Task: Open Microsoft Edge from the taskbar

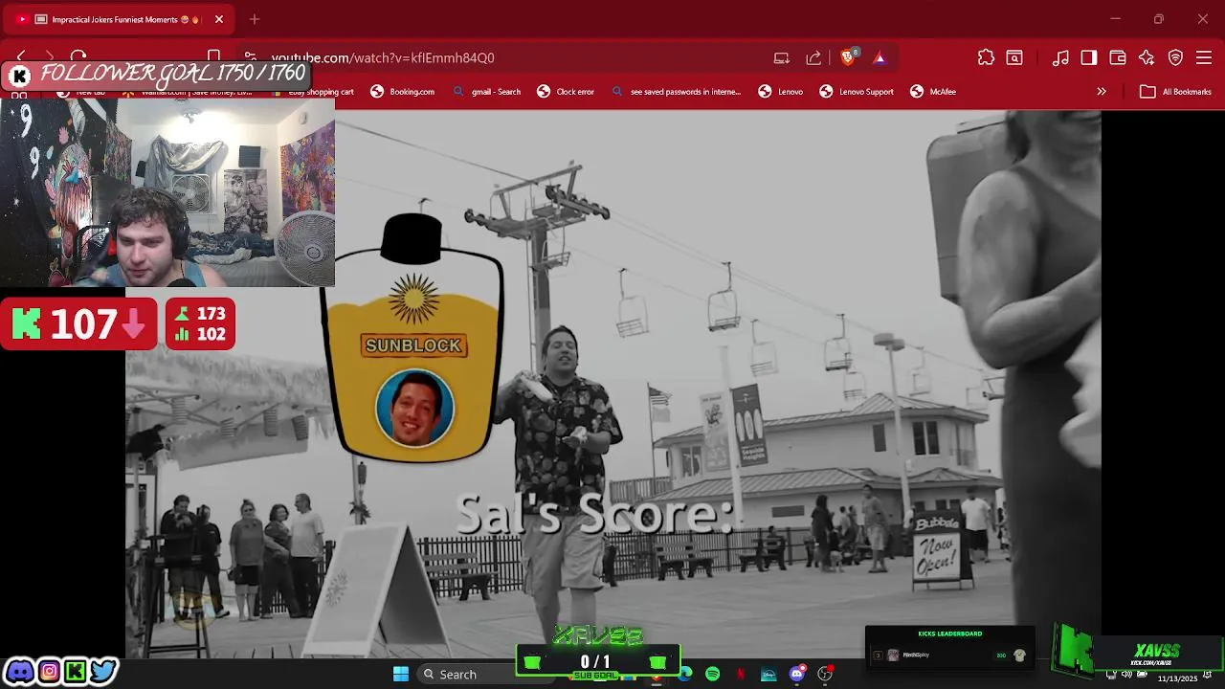Action: click(x=685, y=675)
